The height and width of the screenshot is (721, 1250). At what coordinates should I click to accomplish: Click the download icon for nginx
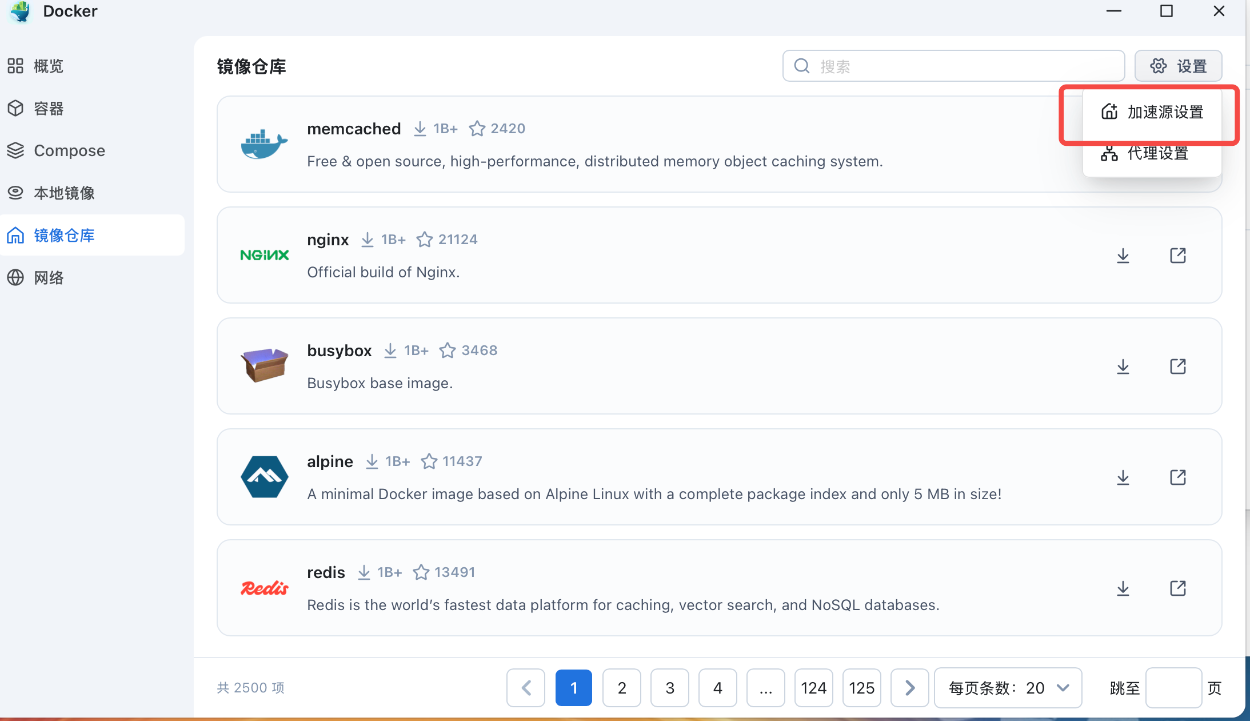[1123, 256]
